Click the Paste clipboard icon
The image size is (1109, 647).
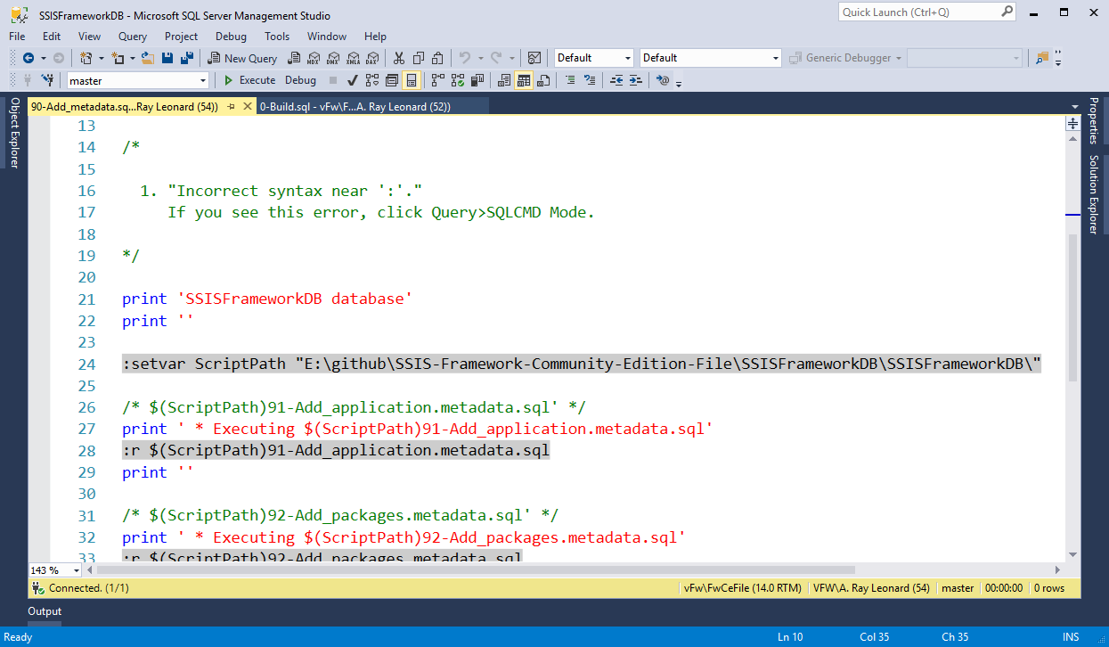click(437, 58)
